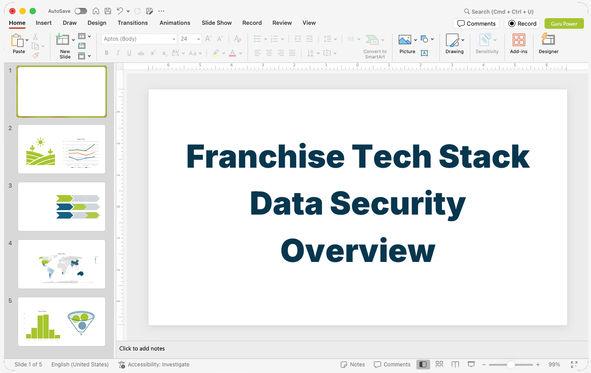
Task: Expand the Paste options arrow
Action: click(x=27, y=40)
